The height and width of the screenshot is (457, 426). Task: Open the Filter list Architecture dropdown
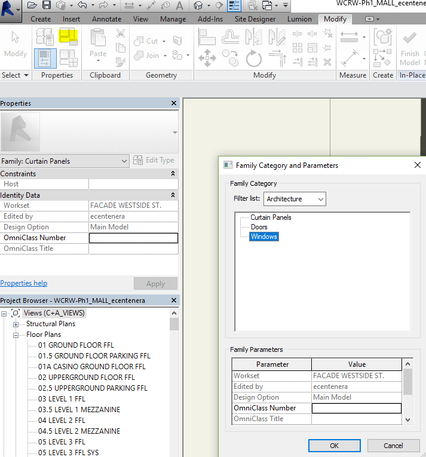click(295, 199)
